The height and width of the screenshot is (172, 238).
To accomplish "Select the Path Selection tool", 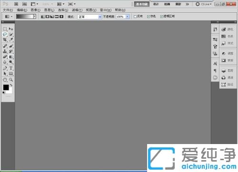I will pos(5,73).
